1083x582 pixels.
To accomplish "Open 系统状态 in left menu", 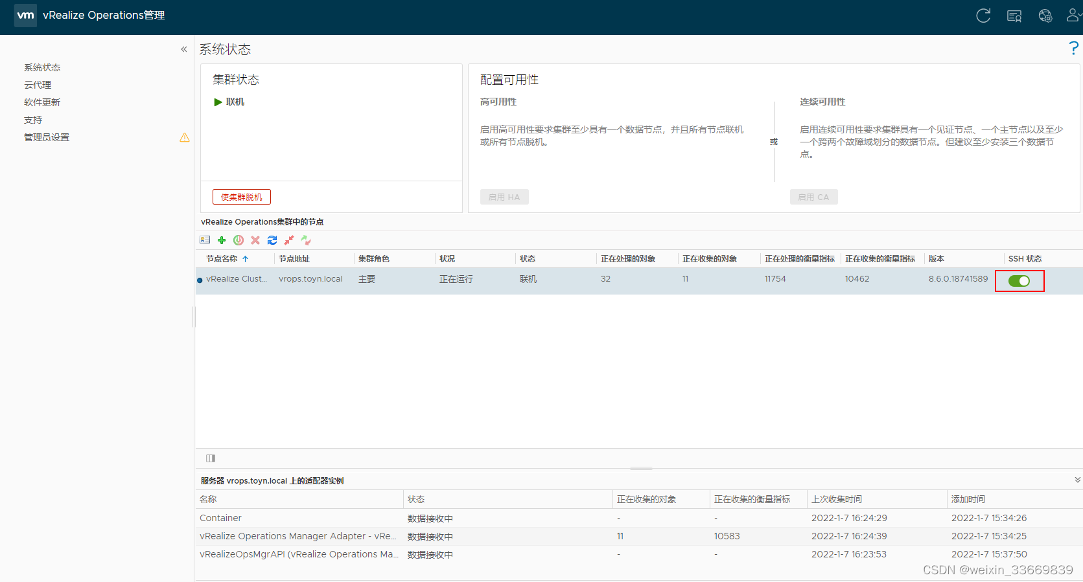I will (x=42, y=67).
